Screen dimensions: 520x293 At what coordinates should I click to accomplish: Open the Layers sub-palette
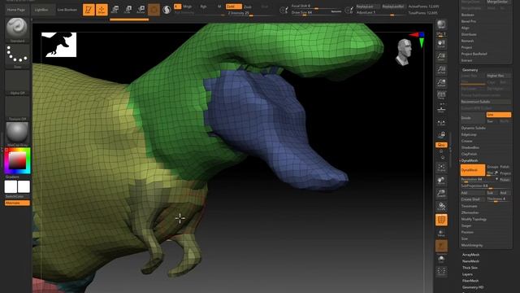[x=467, y=274]
